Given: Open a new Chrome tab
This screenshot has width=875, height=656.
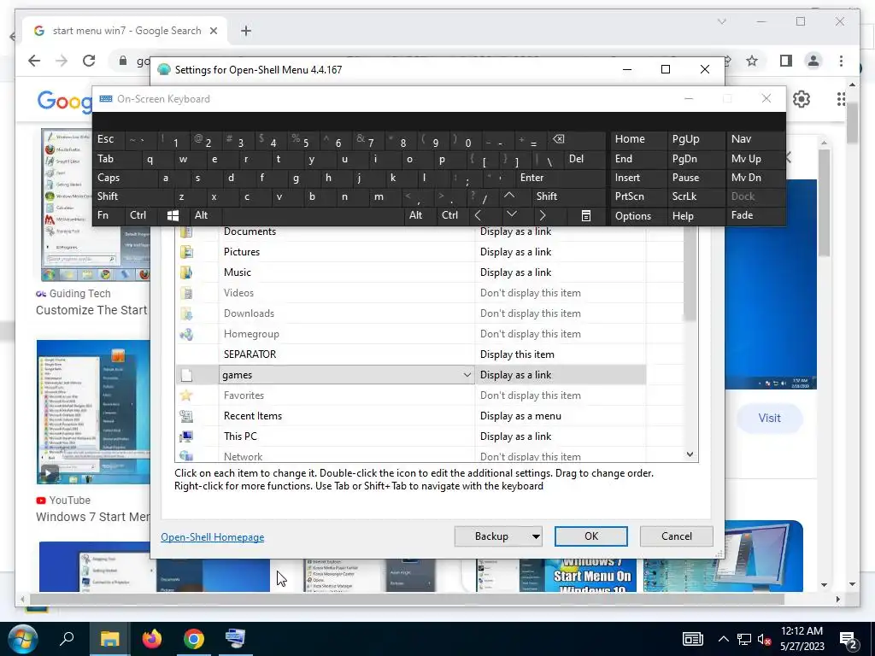Looking at the screenshot, I should coord(245,31).
